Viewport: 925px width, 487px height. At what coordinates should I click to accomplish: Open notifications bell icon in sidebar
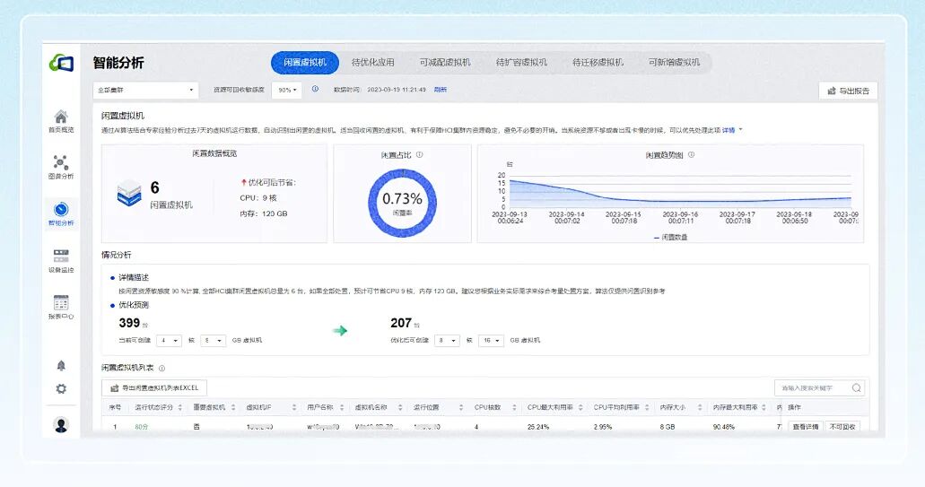61,366
